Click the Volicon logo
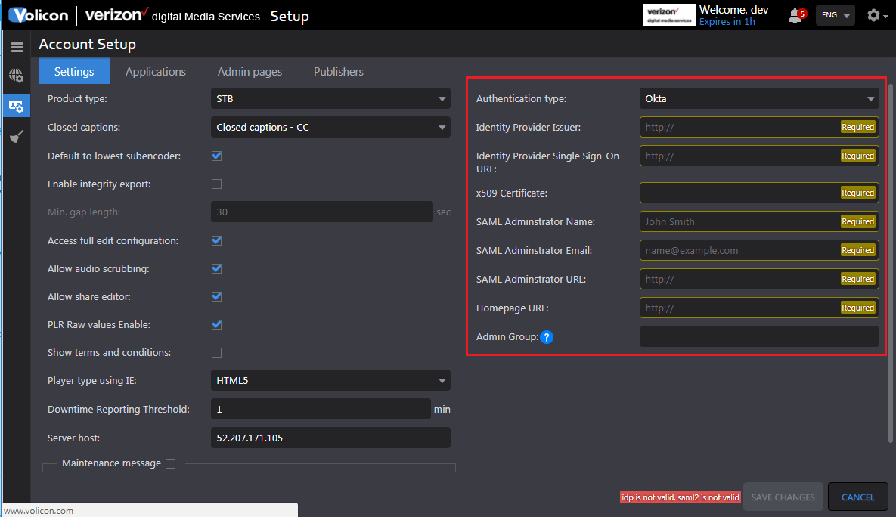896x517 pixels. tap(38, 14)
